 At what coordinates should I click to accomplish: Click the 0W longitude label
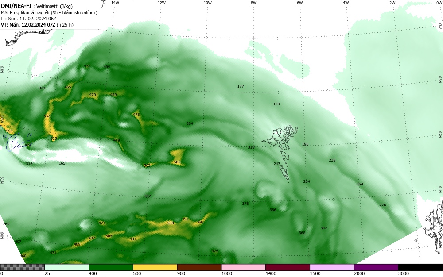pos(439,3)
